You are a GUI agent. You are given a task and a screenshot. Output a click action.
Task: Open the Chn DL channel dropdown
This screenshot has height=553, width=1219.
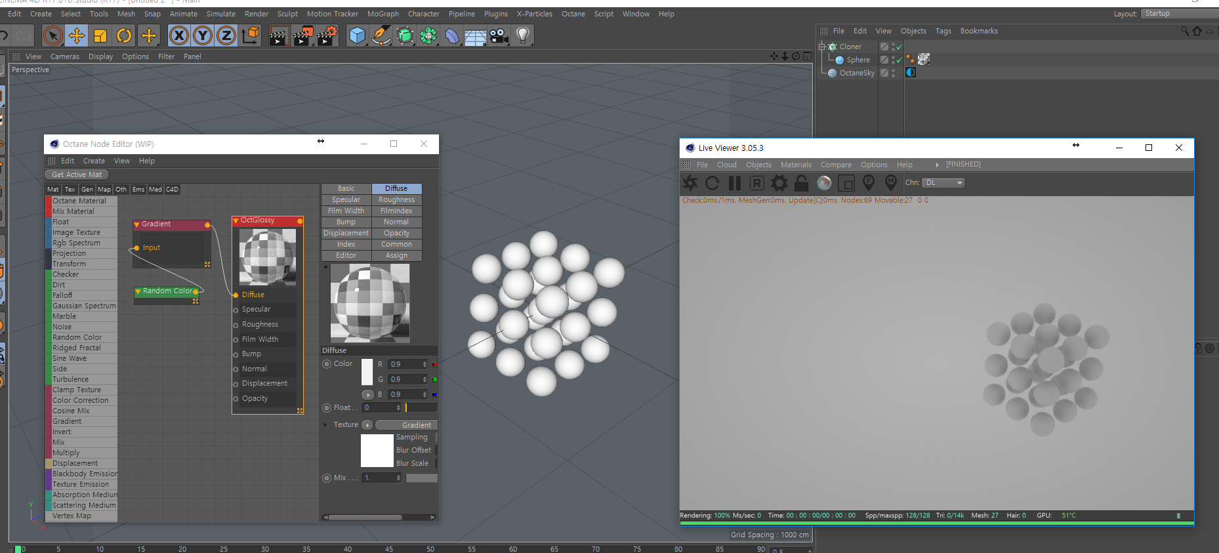943,183
